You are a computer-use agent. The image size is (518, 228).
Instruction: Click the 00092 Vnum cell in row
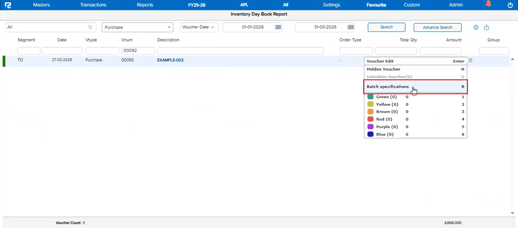click(127, 60)
